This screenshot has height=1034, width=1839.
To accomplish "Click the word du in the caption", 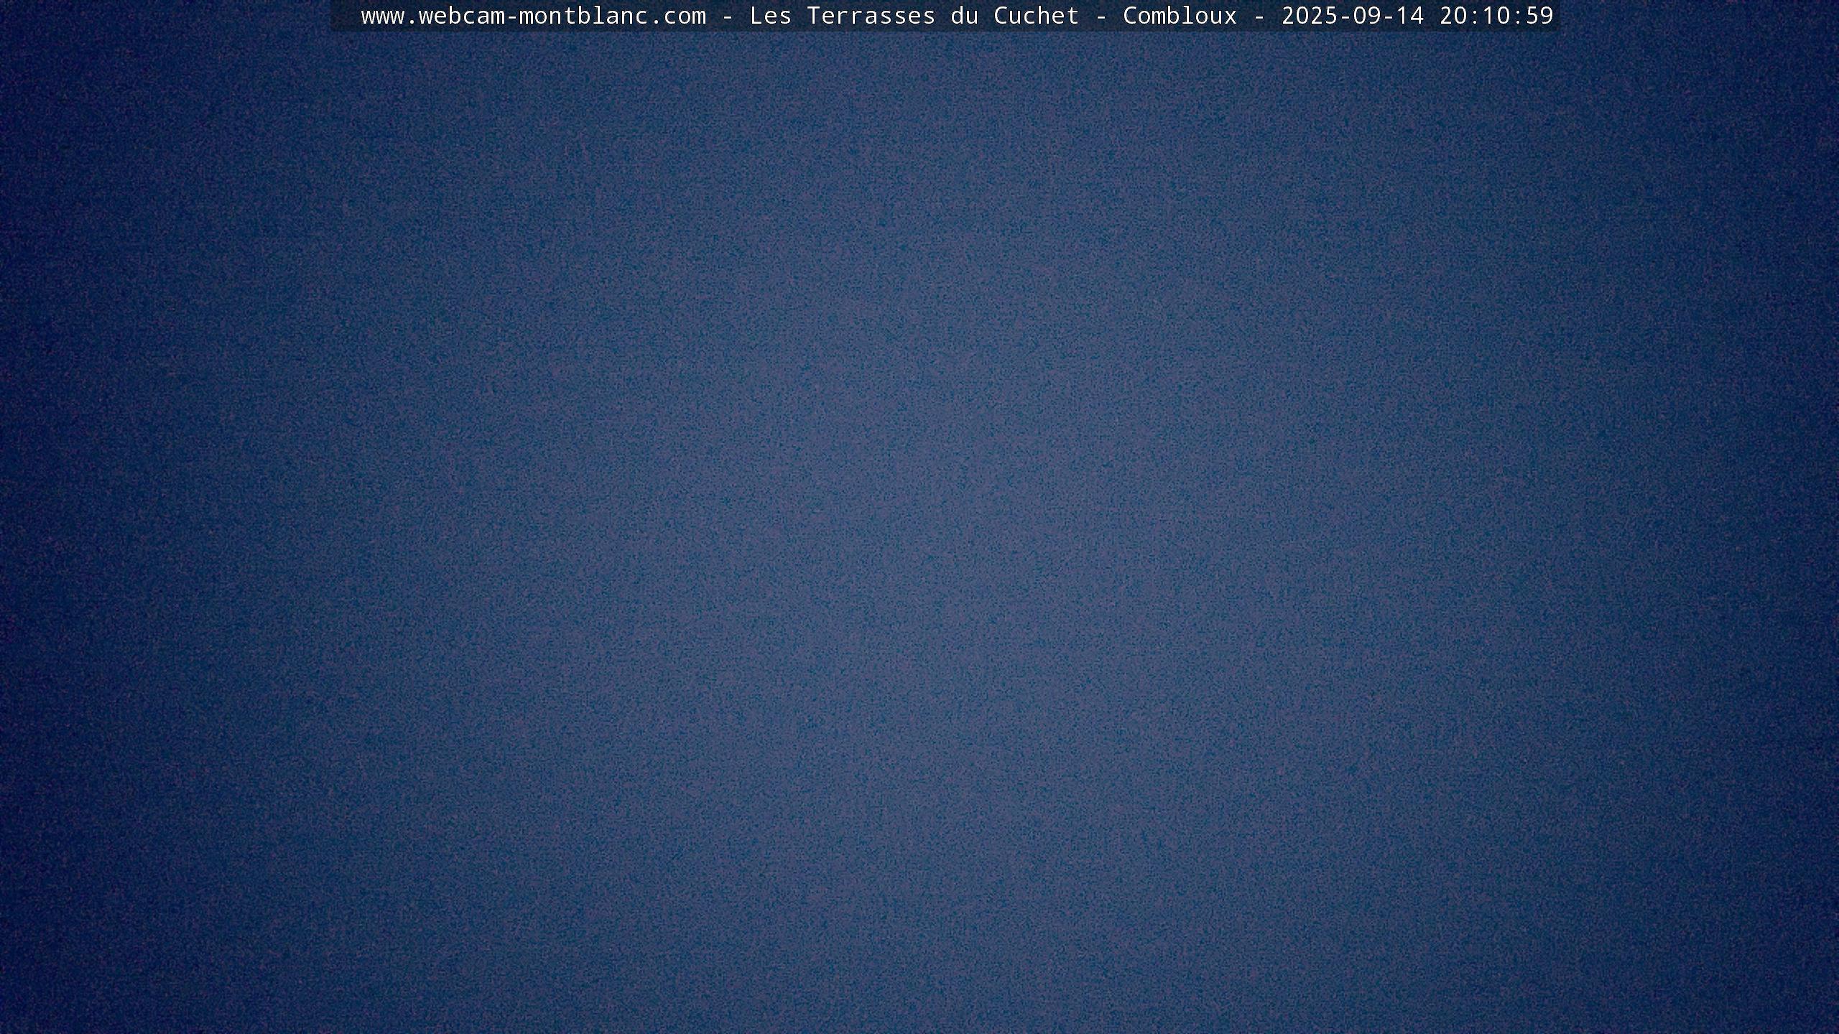I will pos(964,16).
